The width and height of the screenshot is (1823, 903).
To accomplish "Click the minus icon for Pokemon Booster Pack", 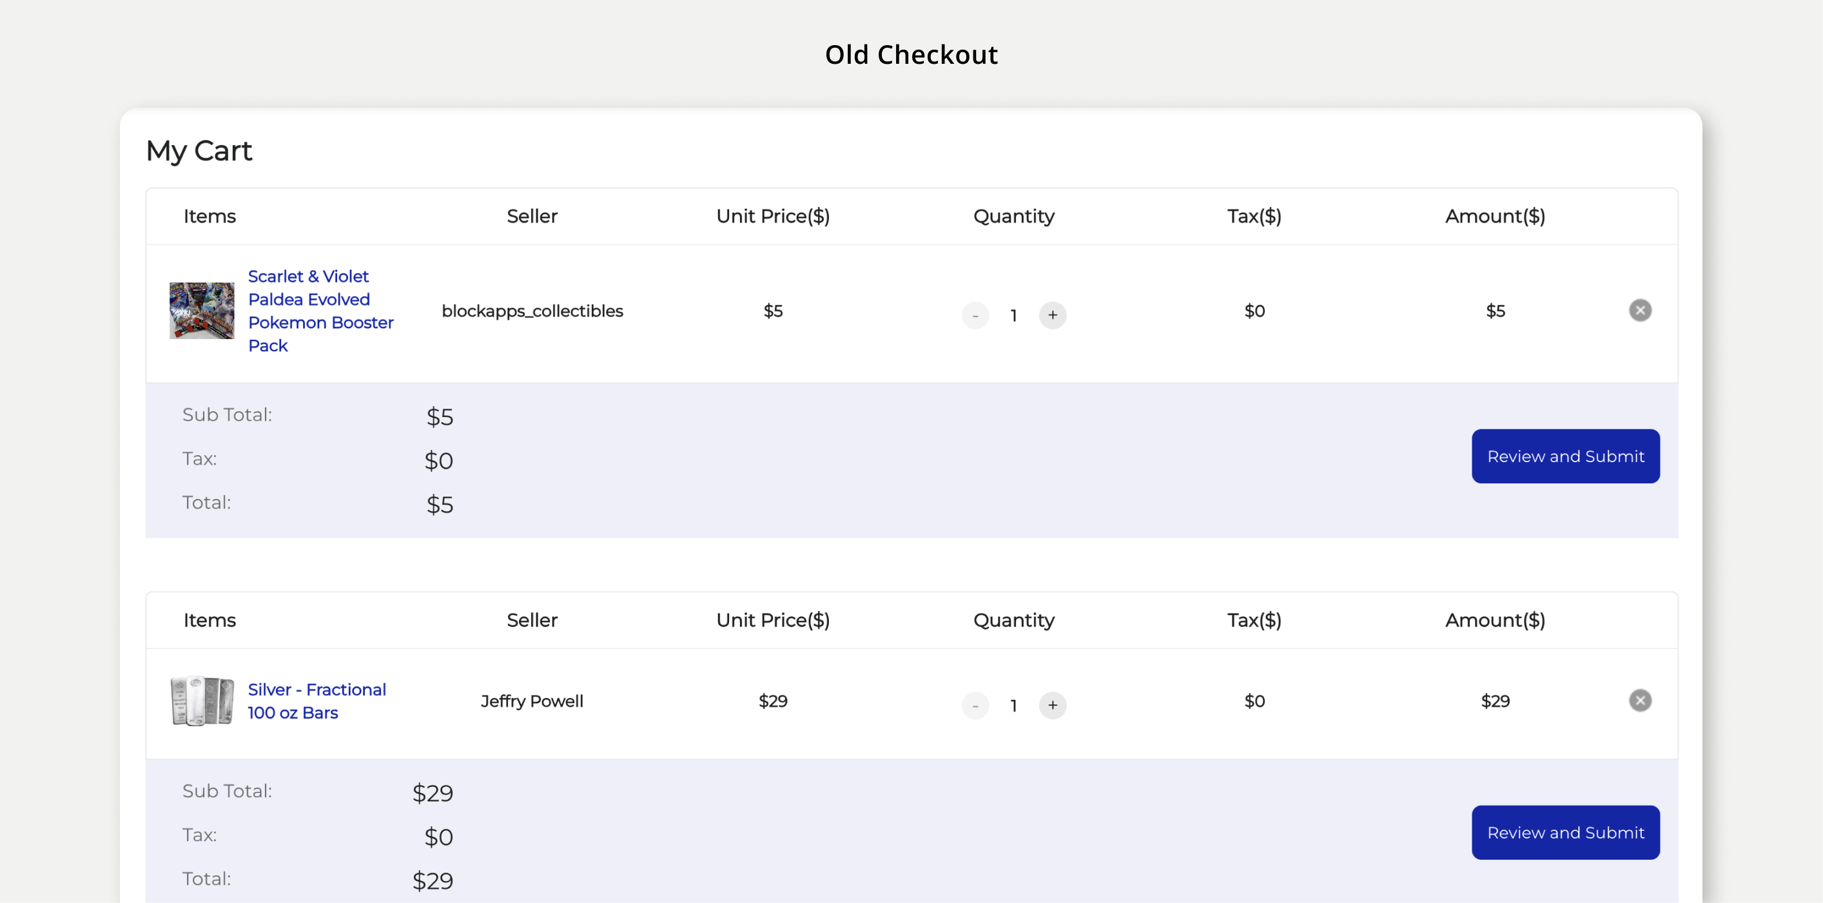I will pyautogui.click(x=976, y=316).
